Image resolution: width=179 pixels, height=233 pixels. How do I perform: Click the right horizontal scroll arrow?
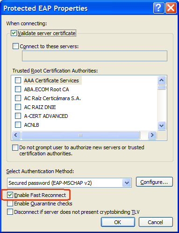(152, 135)
